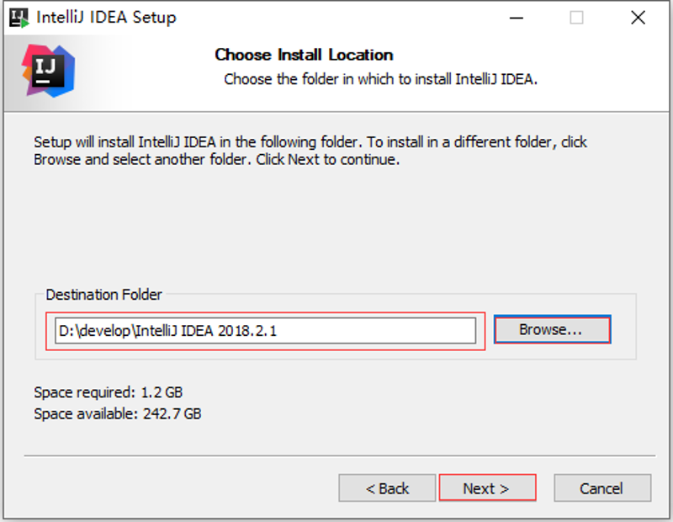Click the Browse... button

552,329
